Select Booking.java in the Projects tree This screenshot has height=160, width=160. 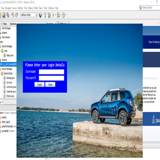pos(10,78)
